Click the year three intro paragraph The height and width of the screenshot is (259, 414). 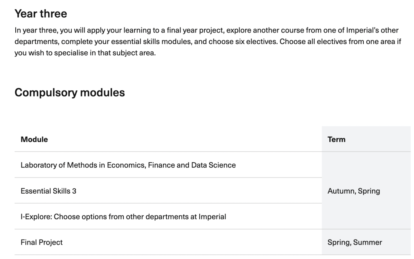pyautogui.click(x=208, y=42)
